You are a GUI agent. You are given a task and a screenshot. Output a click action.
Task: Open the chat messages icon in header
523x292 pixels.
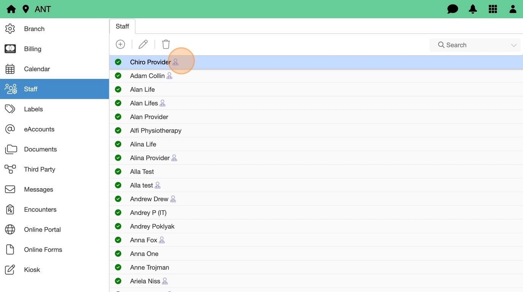point(452,9)
